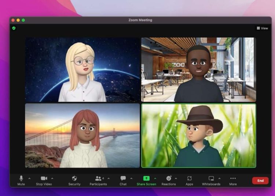The width and height of the screenshot is (275, 196).
Task: Expand arrow beside Reactions
Action: click(x=176, y=178)
